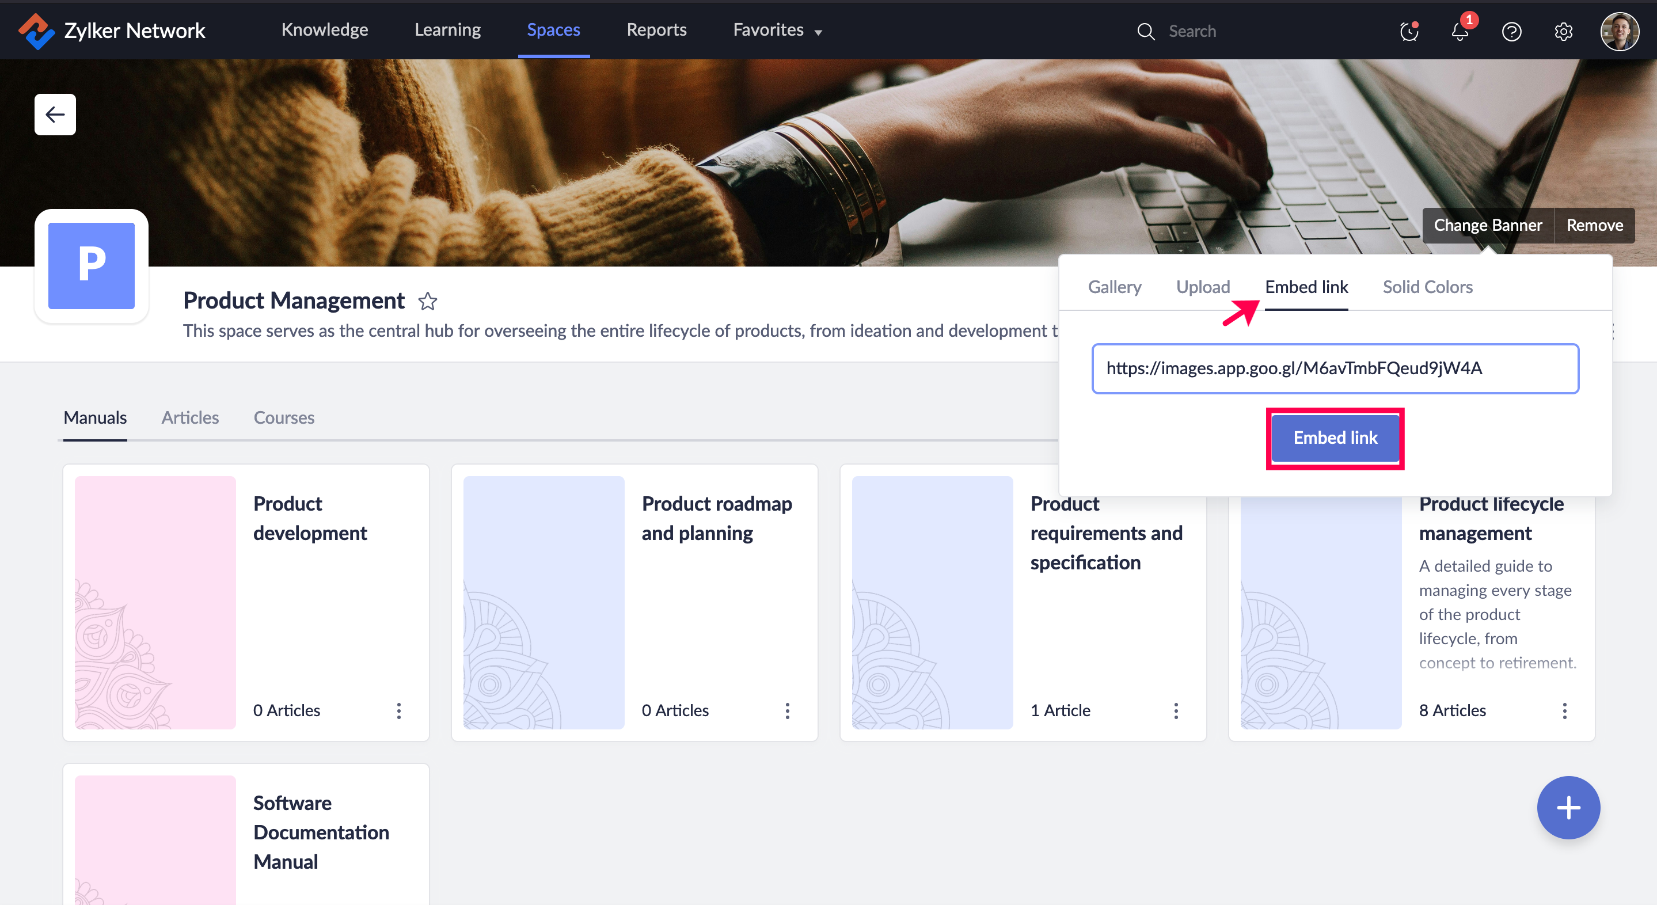1657x905 pixels.
Task: Click the blue Embed link button
Action: pos(1335,438)
